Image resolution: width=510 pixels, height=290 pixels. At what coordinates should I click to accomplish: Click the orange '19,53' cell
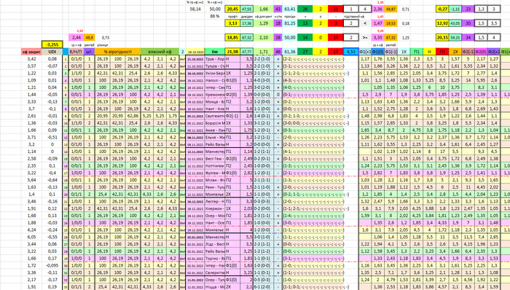point(391,23)
